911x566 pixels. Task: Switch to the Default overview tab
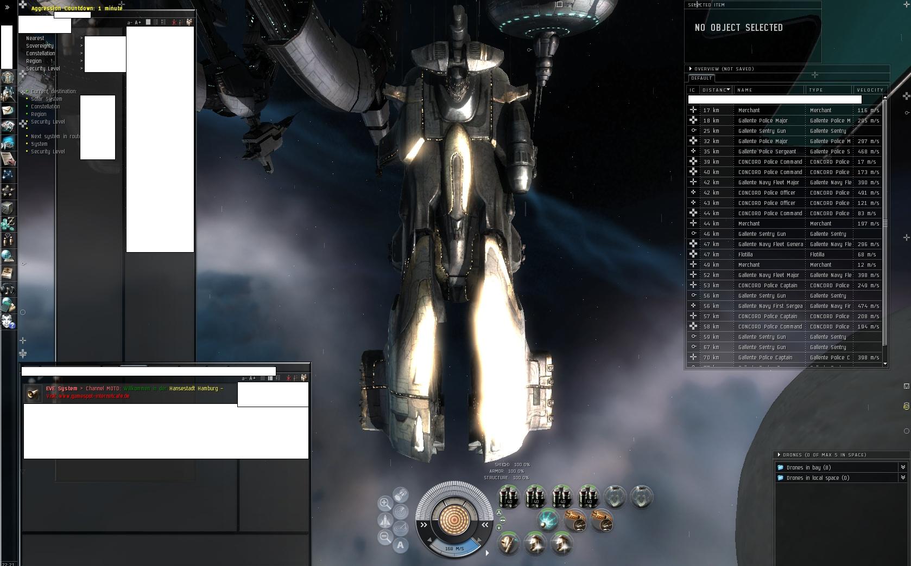tap(701, 78)
